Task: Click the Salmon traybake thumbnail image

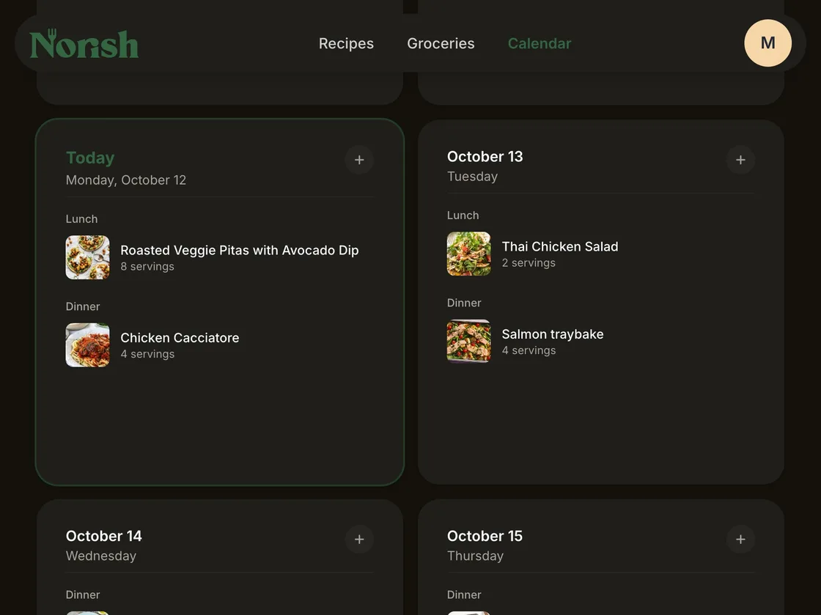Action: [468, 342]
